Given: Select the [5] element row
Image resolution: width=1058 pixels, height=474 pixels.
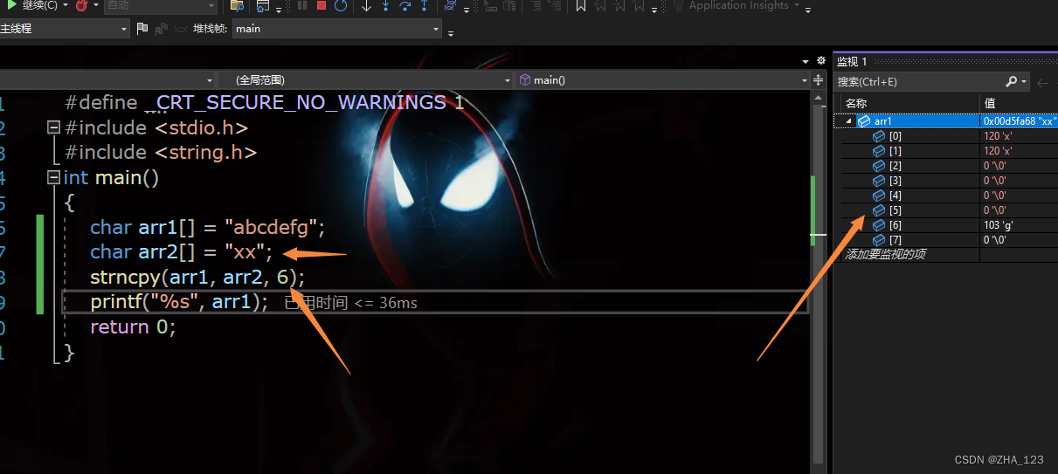Looking at the screenshot, I should (946, 210).
